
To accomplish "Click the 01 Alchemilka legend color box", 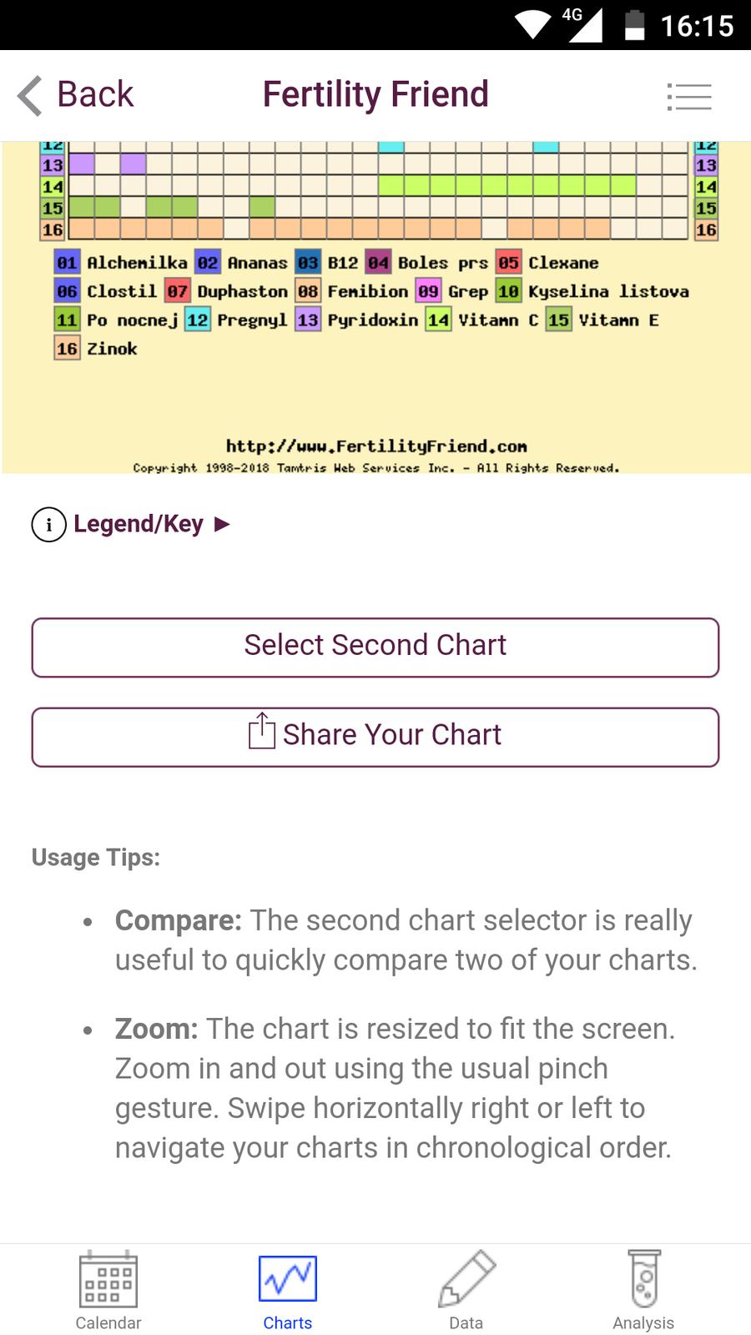I will 67,263.
